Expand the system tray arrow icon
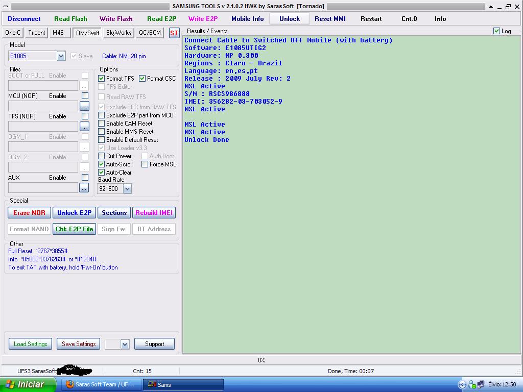Image resolution: width=523 pixels, height=392 pixels. coord(462,385)
